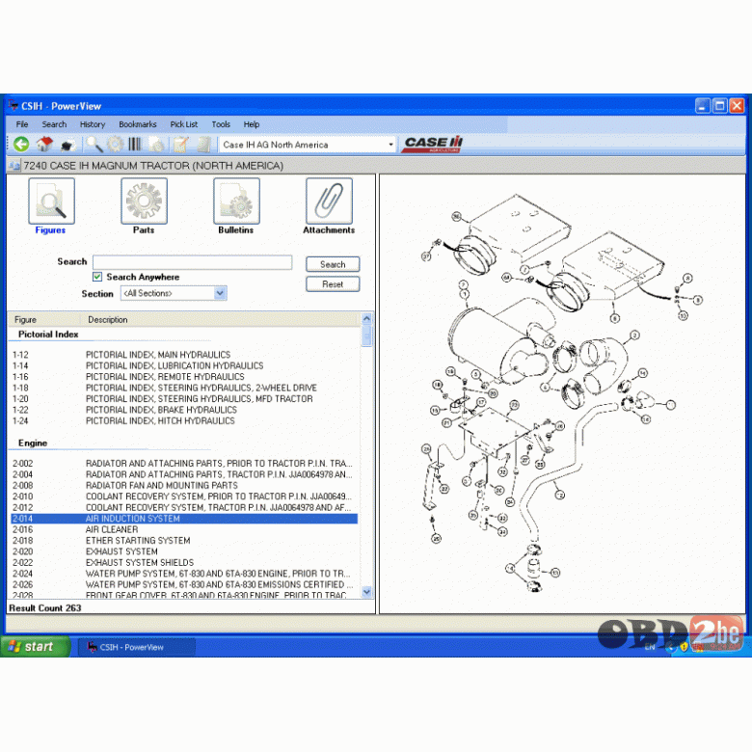
Task: Click into the Search text field
Action: [192, 262]
